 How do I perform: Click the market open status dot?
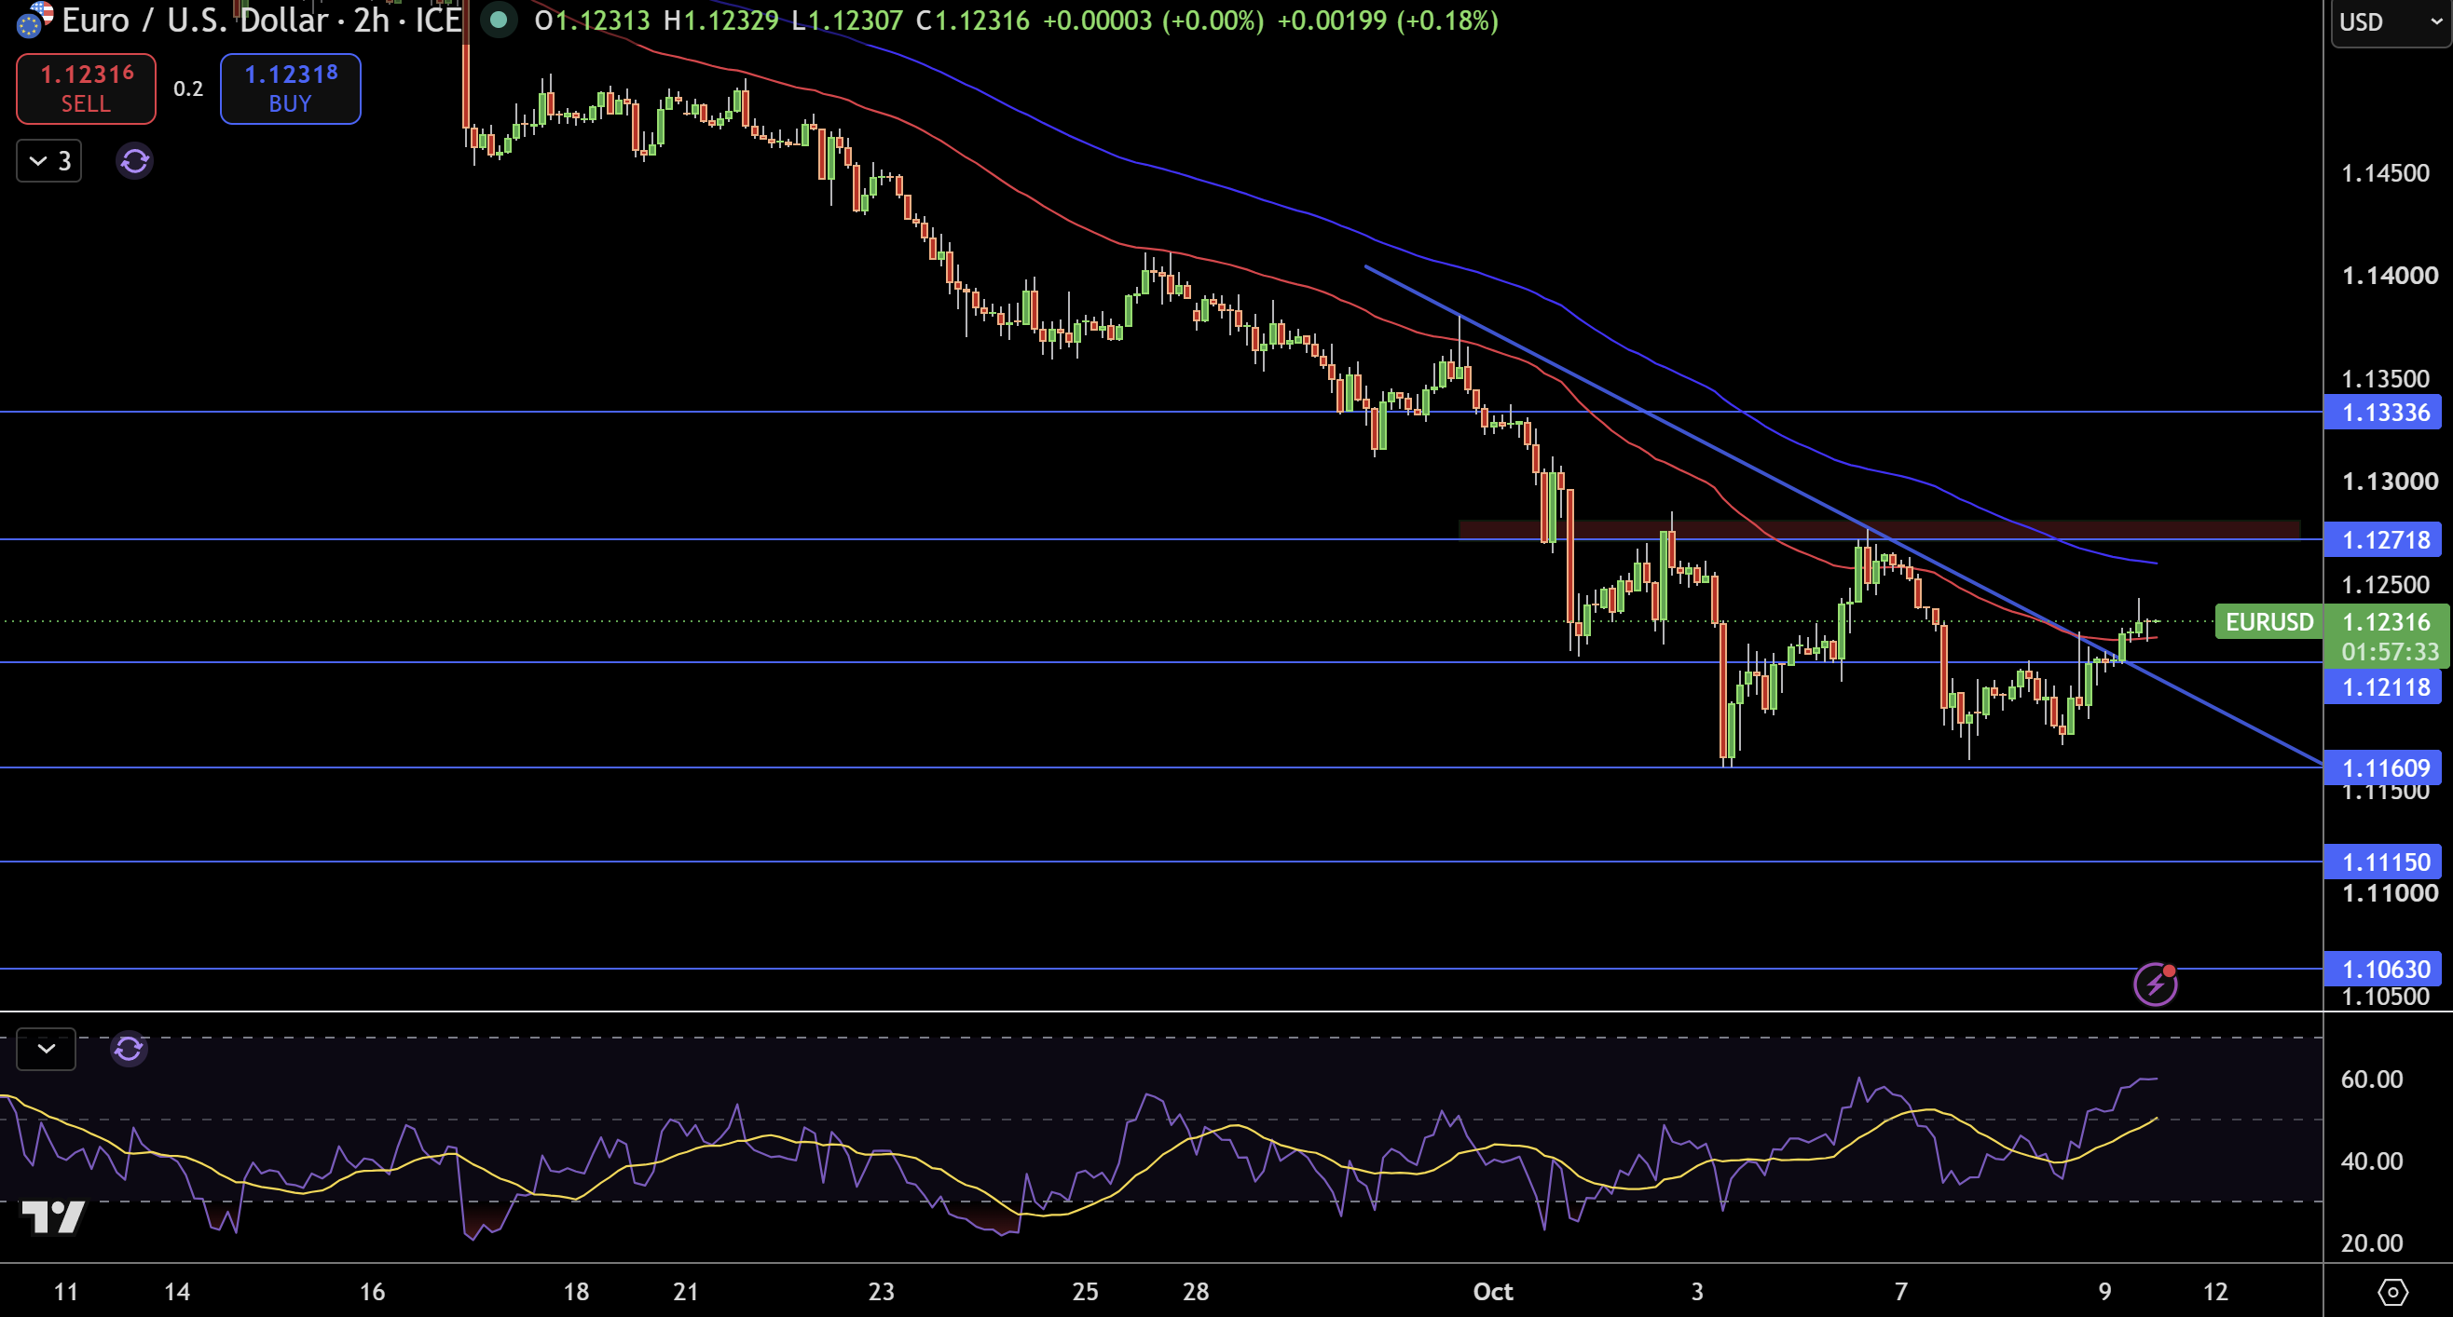click(x=498, y=20)
